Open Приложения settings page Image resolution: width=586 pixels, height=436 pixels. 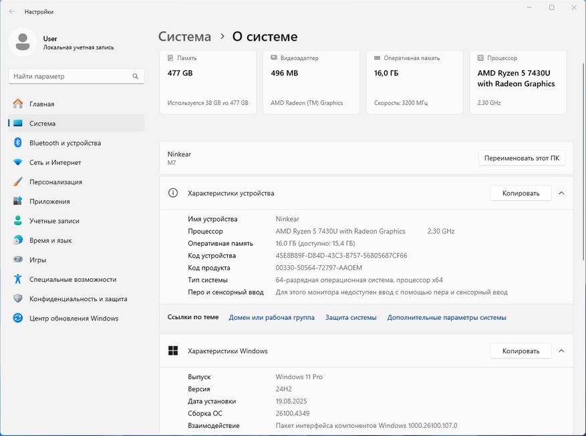click(x=49, y=201)
